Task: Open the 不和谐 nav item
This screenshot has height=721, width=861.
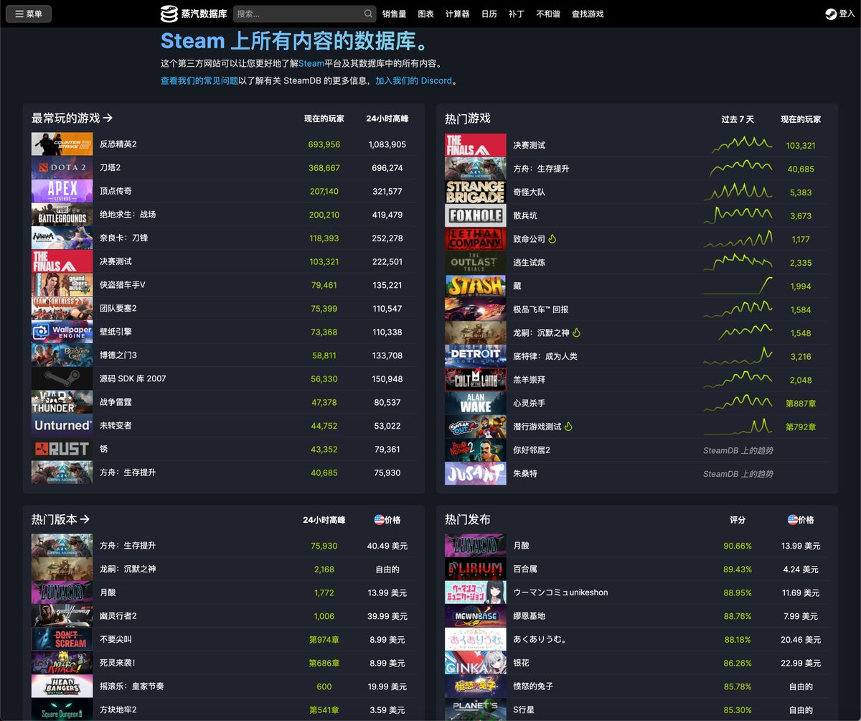Action: [x=548, y=14]
